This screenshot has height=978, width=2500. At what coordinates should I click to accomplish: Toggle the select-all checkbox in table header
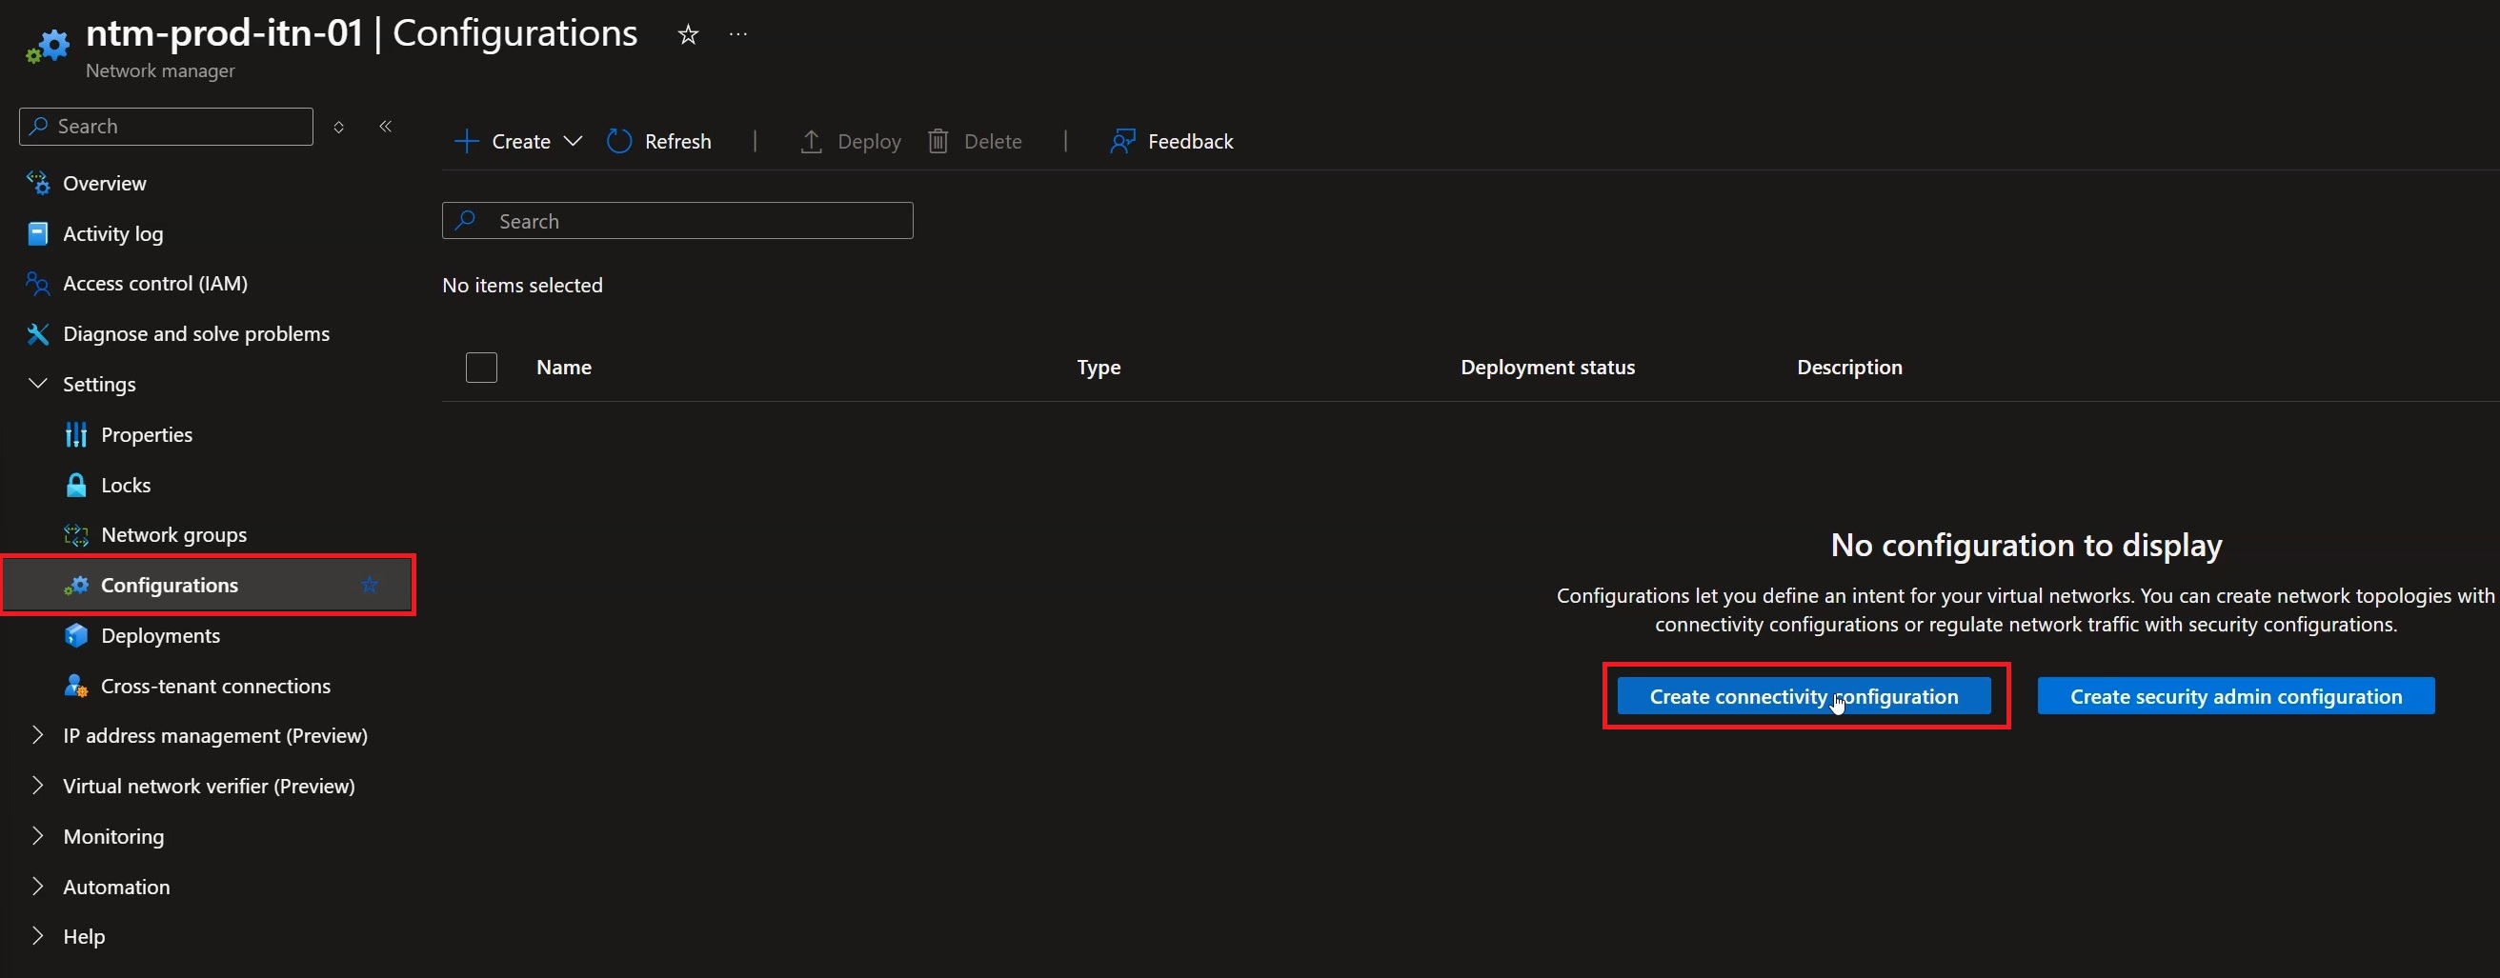(x=481, y=368)
